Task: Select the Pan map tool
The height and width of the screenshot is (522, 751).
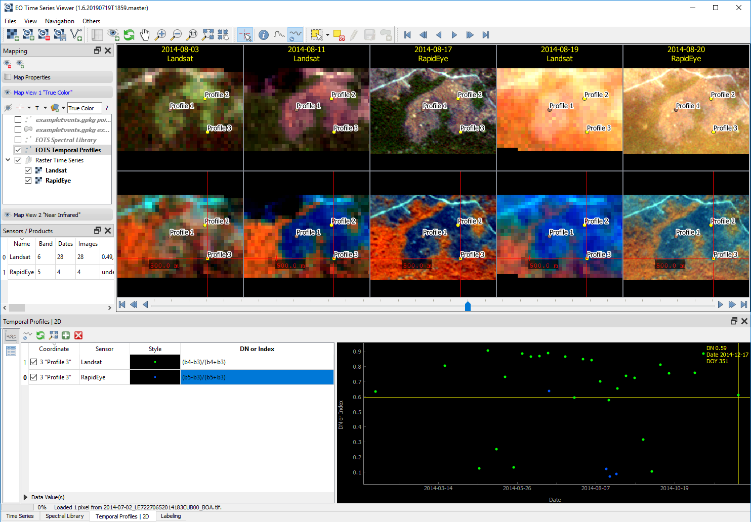Action: [x=145, y=35]
